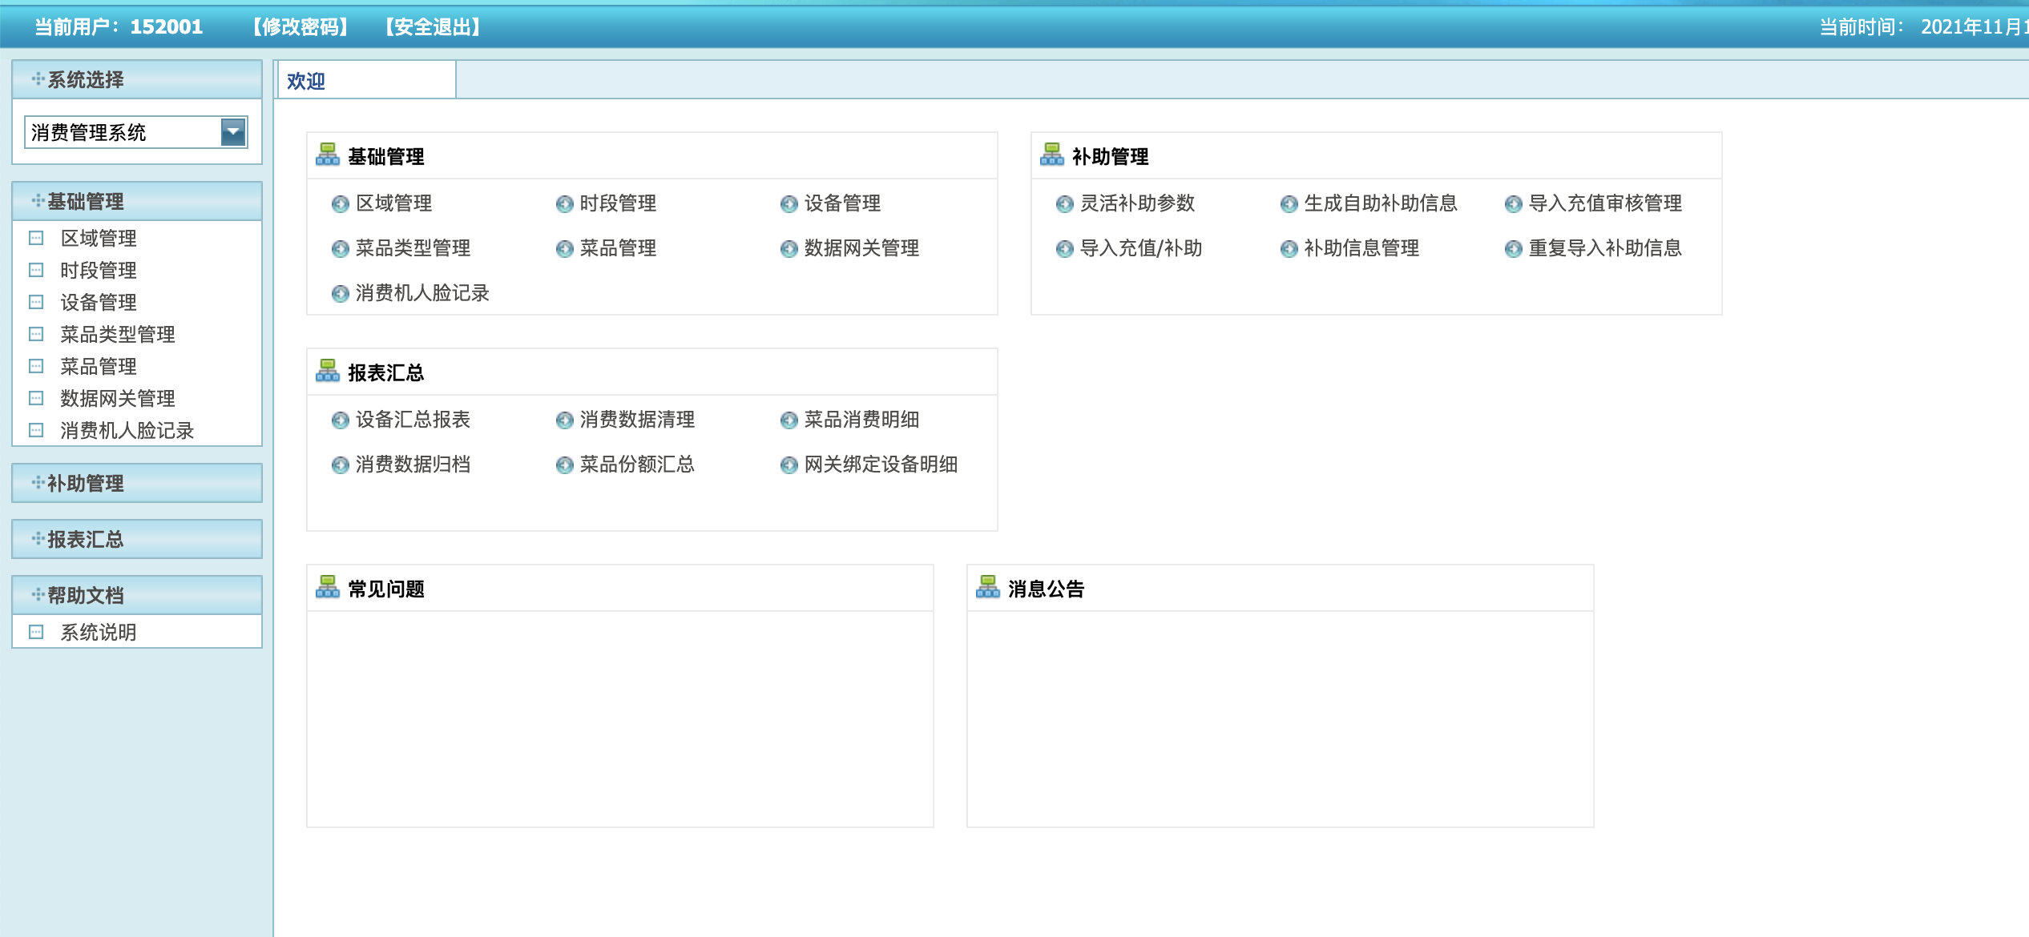Open 消费机人脸记录 in the sidebar tree
The height and width of the screenshot is (937, 2029).
click(x=127, y=430)
